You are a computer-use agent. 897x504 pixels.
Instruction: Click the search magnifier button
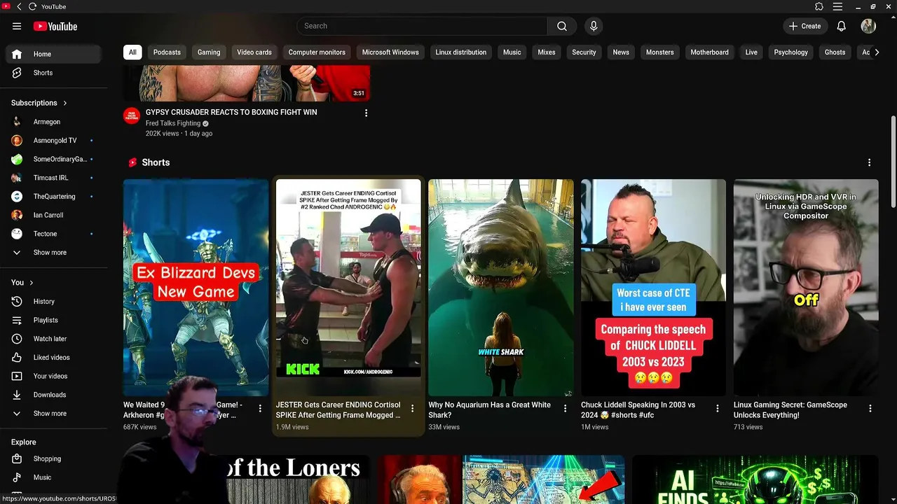(x=562, y=26)
